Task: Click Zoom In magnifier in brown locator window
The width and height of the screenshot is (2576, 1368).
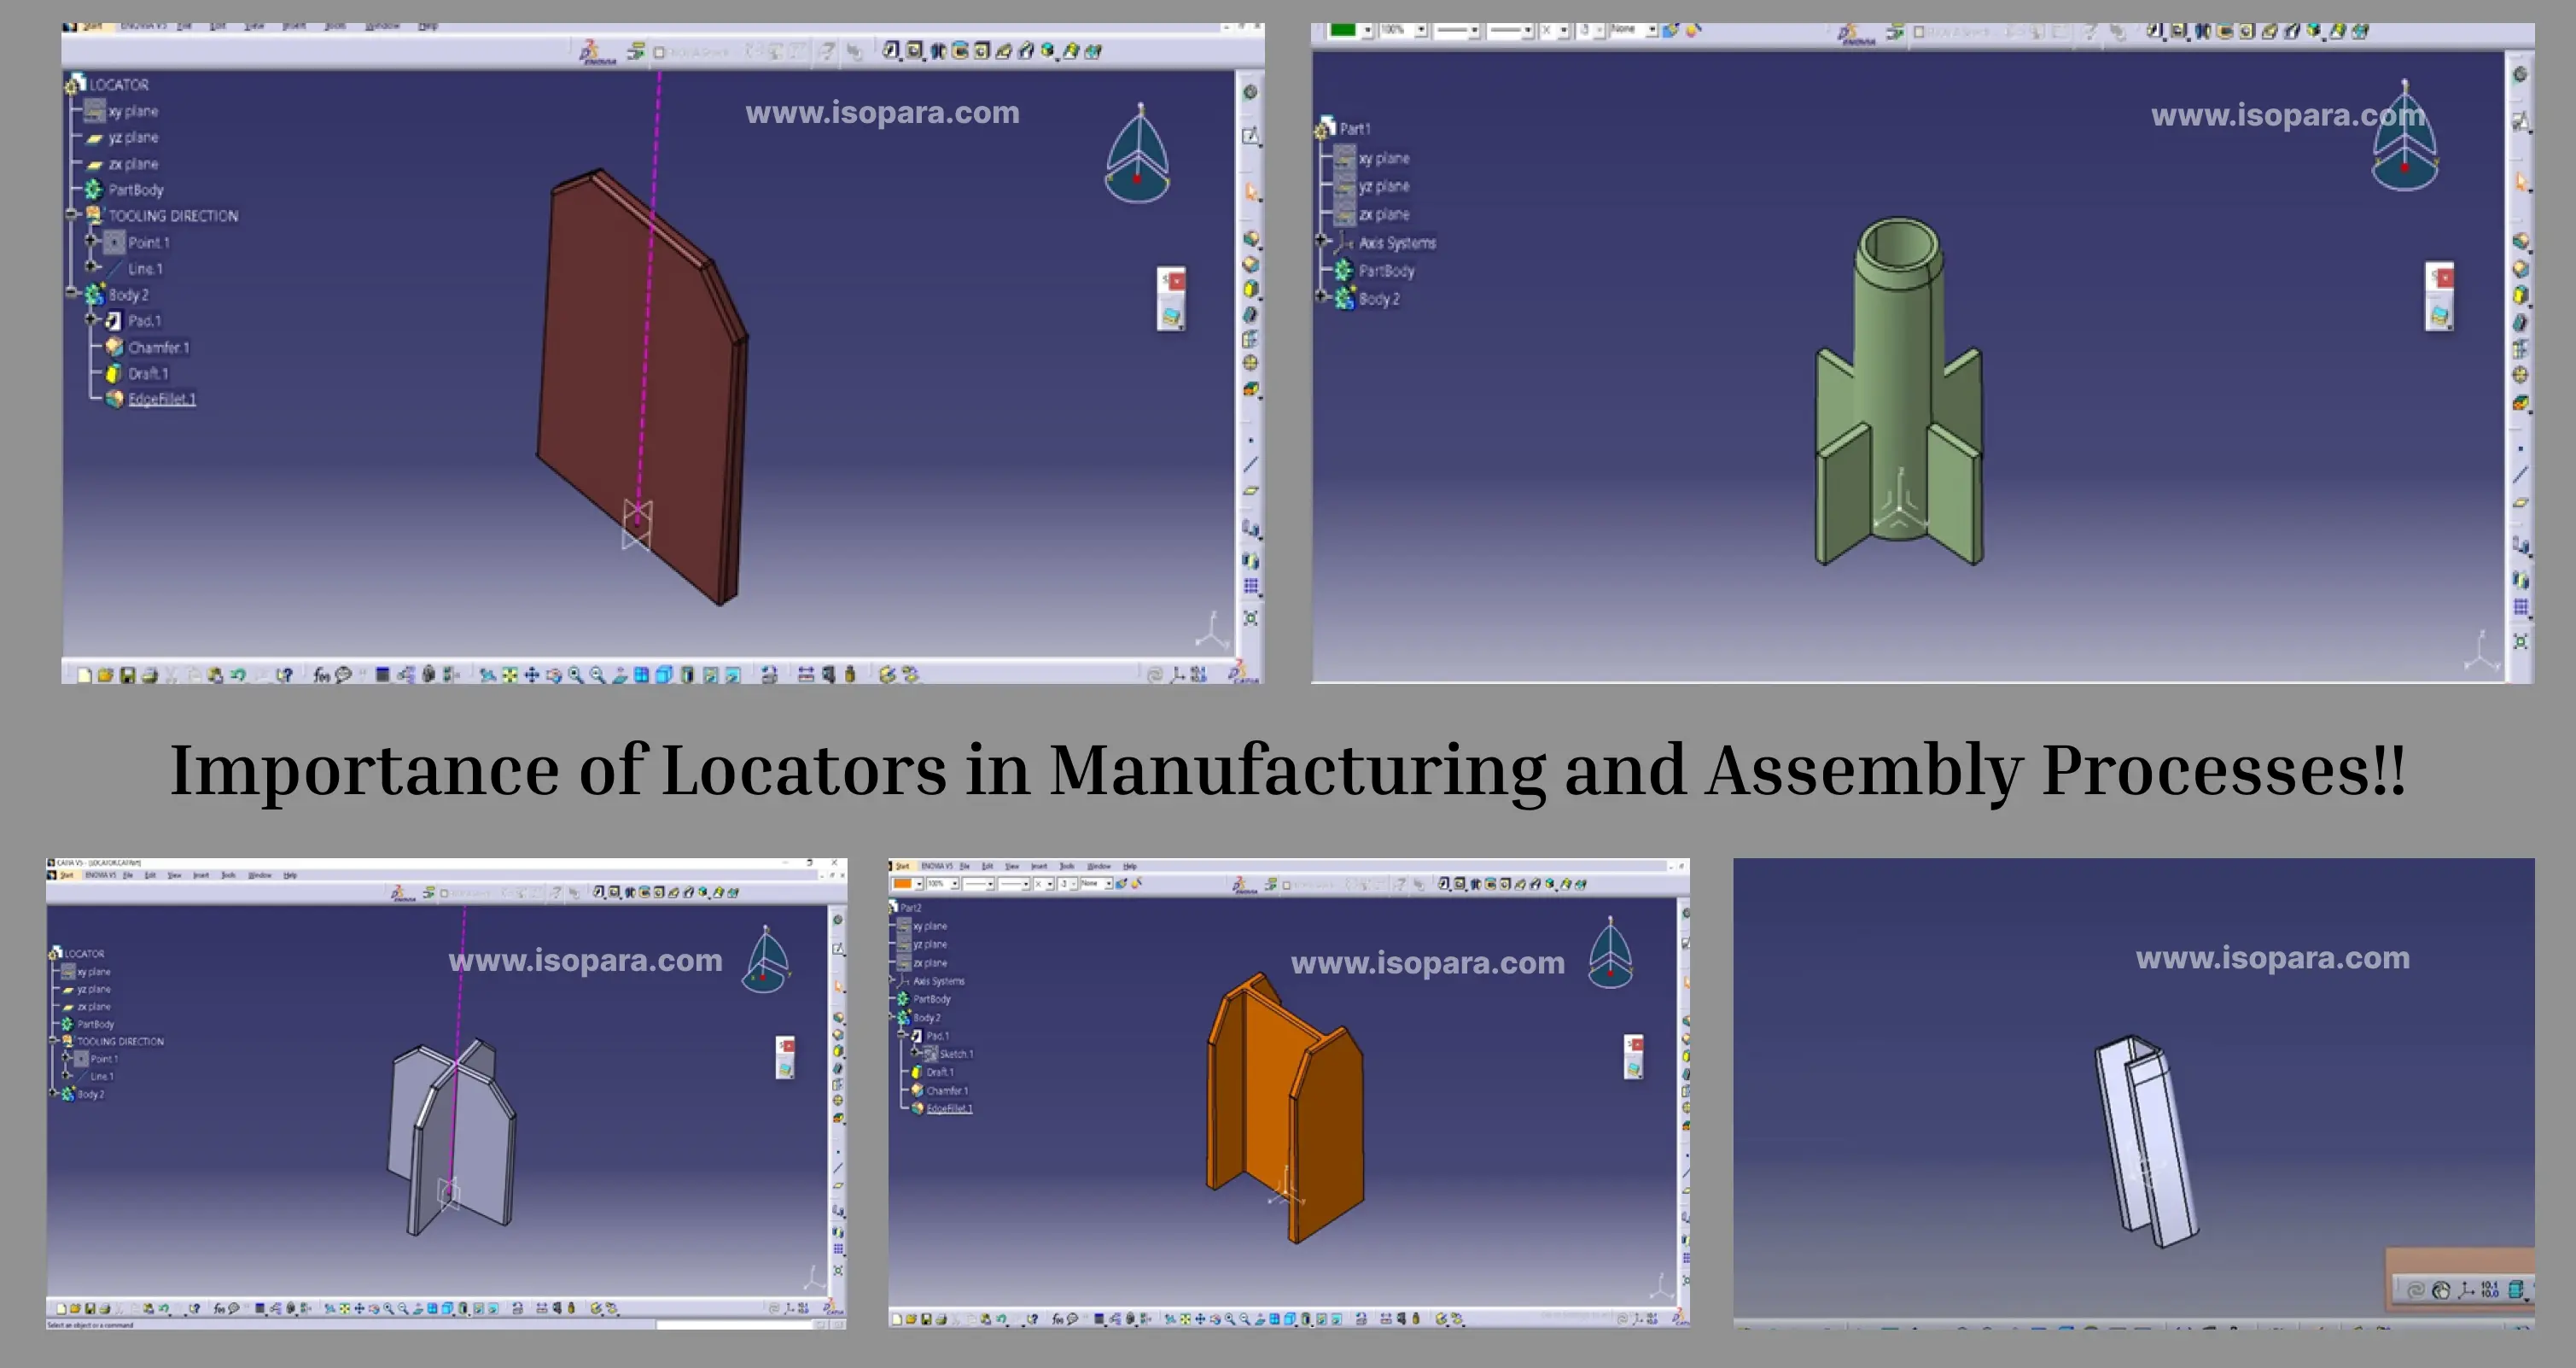Action: coord(575,675)
